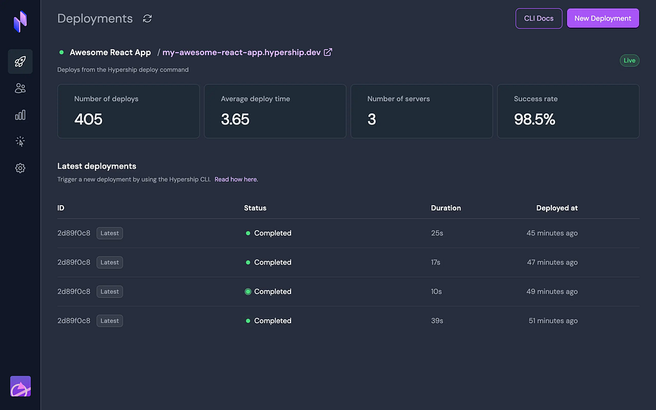Open the analytics bar chart icon
Image resolution: width=656 pixels, height=410 pixels.
[x=20, y=115]
